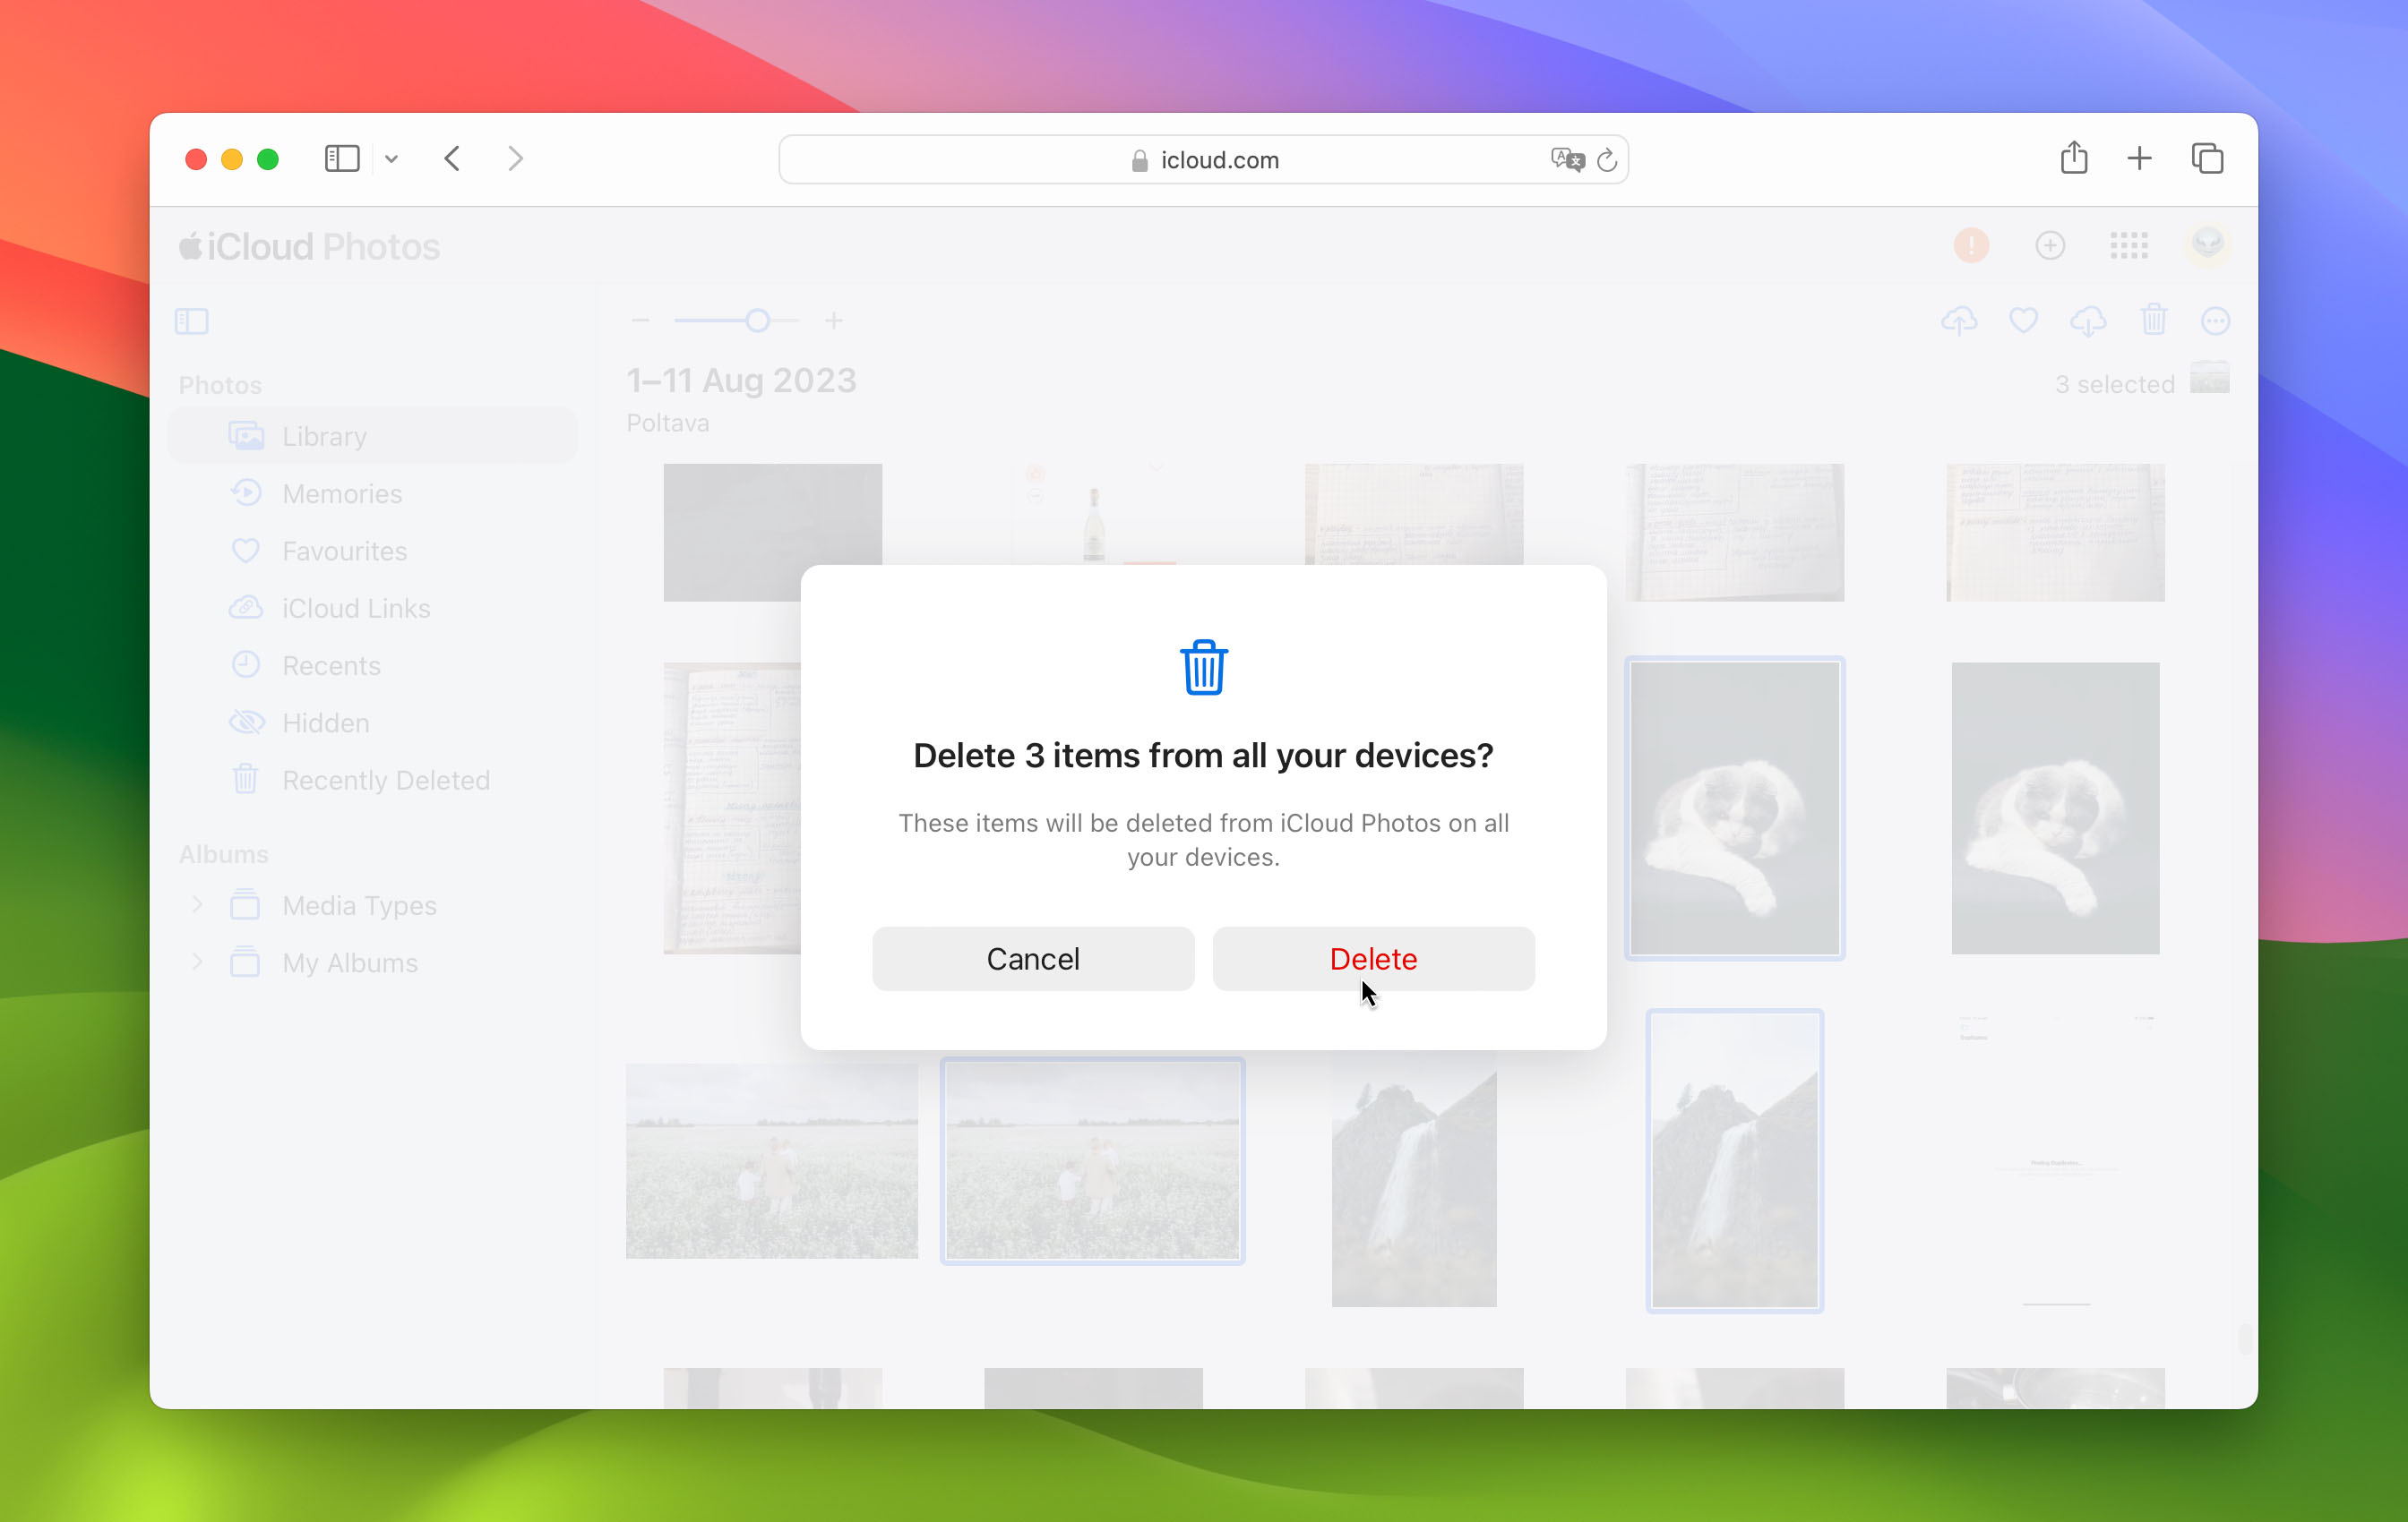Select the Recently Deleted sidebar item
The width and height of the screenshot is (2408, 1522).
pyautogui.click(x=384, y=779)
